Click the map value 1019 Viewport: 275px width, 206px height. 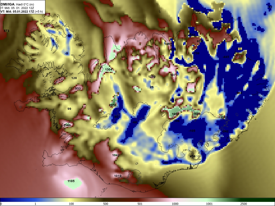point(118,176)
